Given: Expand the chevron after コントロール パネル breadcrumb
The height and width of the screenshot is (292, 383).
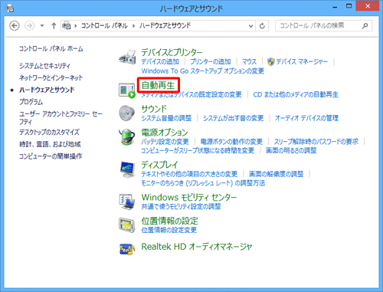Looking at the screenshot, I should click(x=133, y=26).
